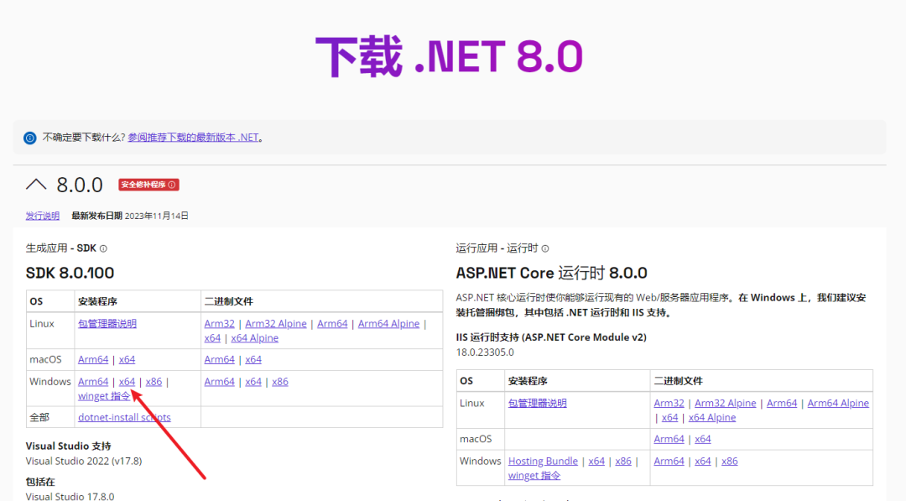Download SDK Windows x64 installer

click(127, 381)
